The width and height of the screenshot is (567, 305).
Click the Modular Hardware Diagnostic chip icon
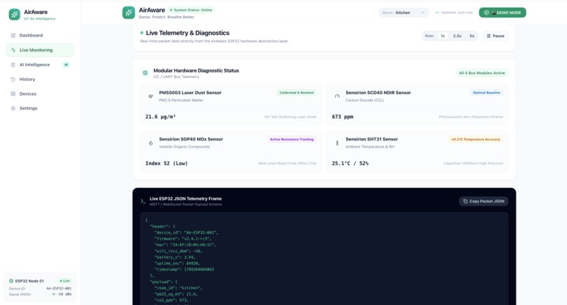pyautogui.click(x=146, y=73)
